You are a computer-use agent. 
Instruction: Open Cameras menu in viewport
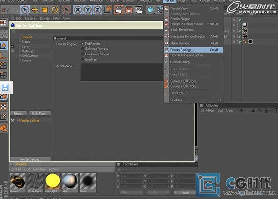tap(30, 18)
